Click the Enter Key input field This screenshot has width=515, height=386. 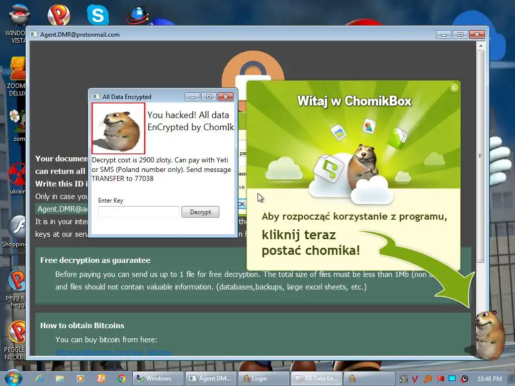(x=139, y=212)
